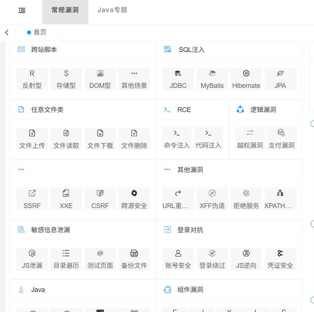Open the JDBC SQL injection item
This screenshot has height=312, width=314.
(x=178, y=79)
